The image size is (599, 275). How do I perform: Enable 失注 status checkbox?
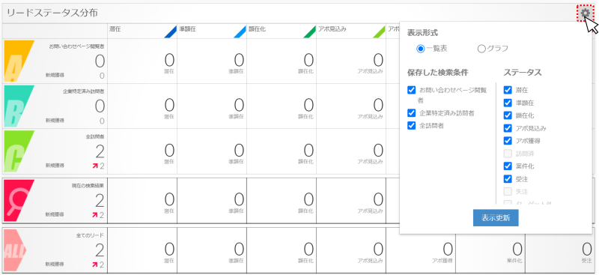(x=508, y=191)
